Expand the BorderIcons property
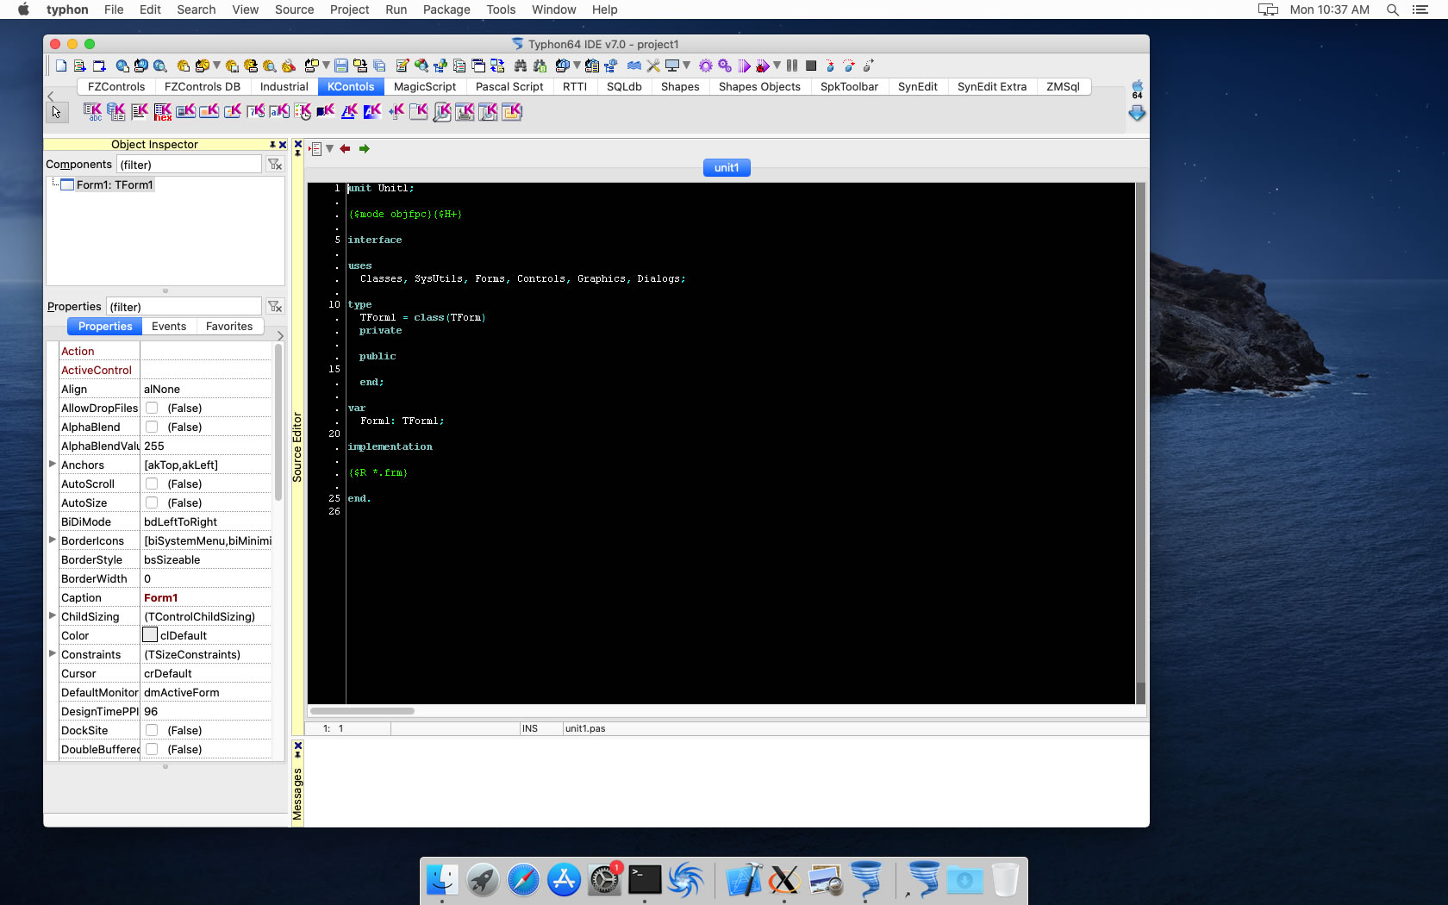Screen dimensions: 1448x905 pyautogui.click(x=52, y=540)
